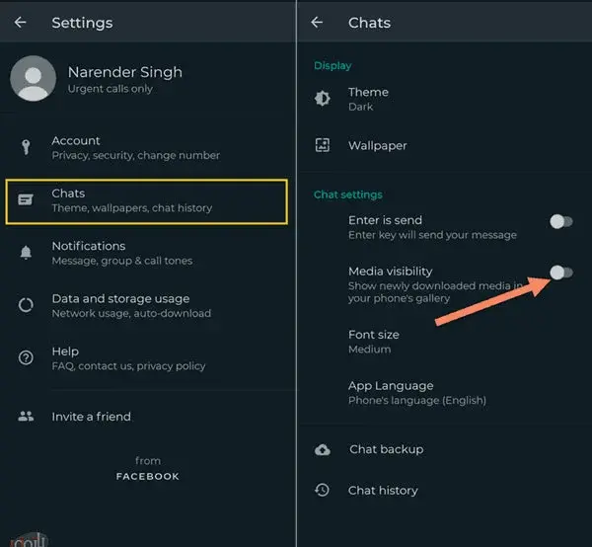Viewport: 592px width, 547px height.
Task: Tap the Theme brightness icon
Action: click(323, 99)
